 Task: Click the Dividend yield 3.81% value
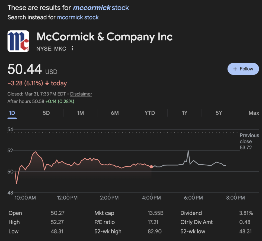pyautogui.click(x=246, y=213)
